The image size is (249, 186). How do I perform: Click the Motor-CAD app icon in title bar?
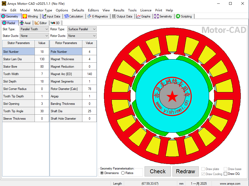[x=4, y=3]
